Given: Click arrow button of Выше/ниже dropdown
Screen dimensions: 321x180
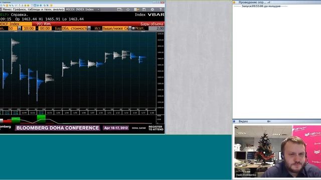Looking at the screenshot, I should [x=130, y=28].
